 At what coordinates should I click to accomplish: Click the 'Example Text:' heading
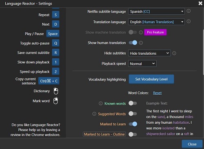point(157,103)
